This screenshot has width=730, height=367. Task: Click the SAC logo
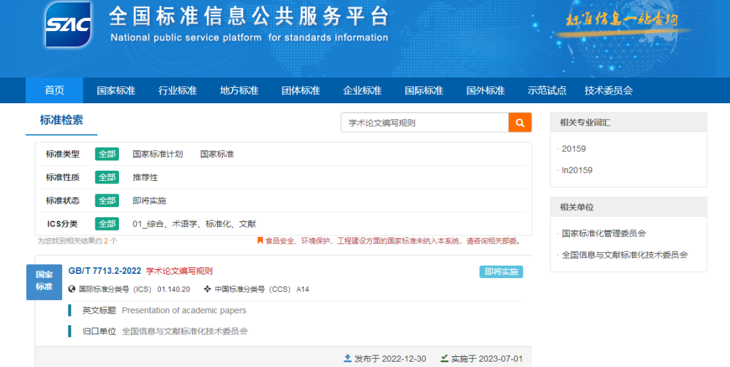68,25
